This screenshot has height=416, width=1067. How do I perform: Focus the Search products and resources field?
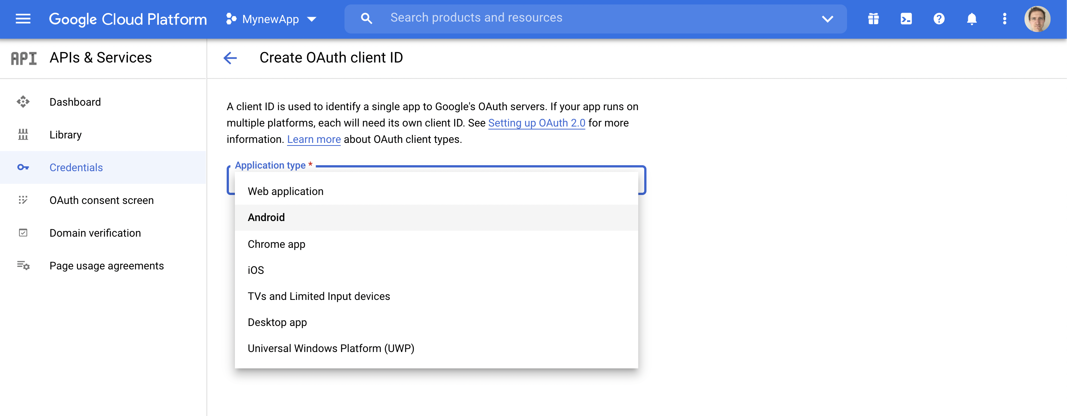pyautogui.click(x=595, y=18)
